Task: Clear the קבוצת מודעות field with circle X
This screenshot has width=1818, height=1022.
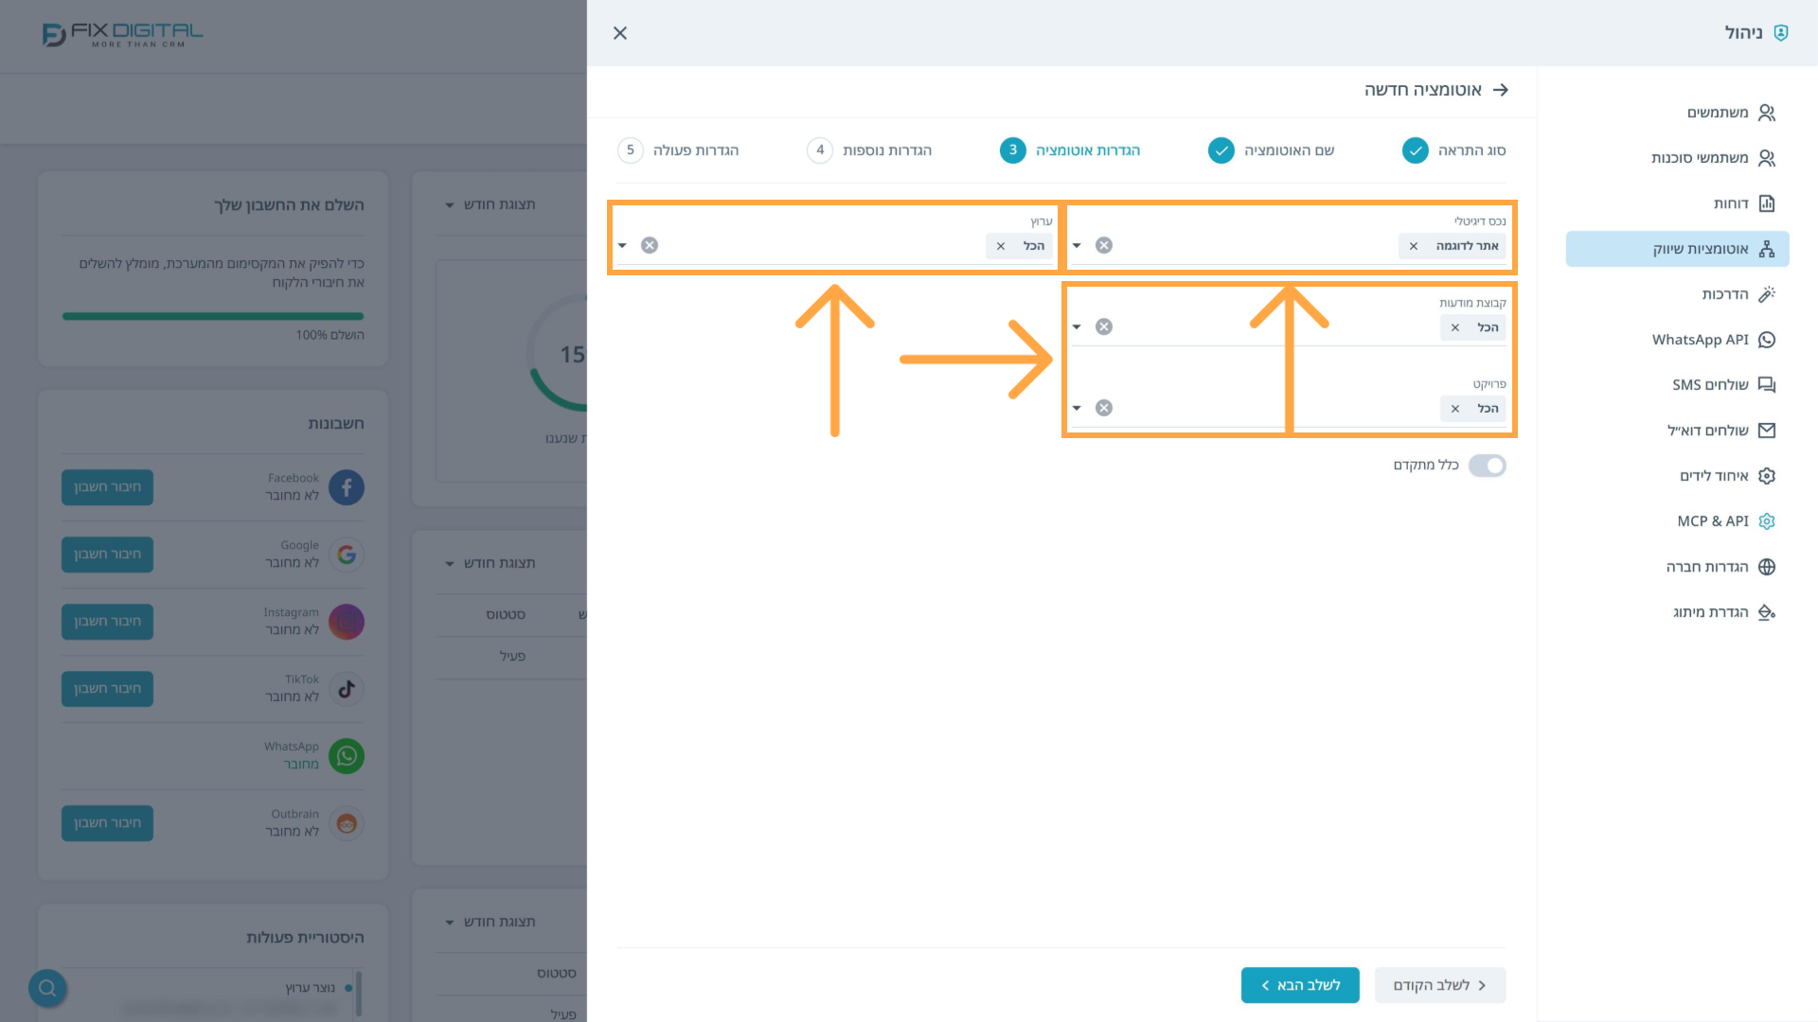Action: point(1104,326)
